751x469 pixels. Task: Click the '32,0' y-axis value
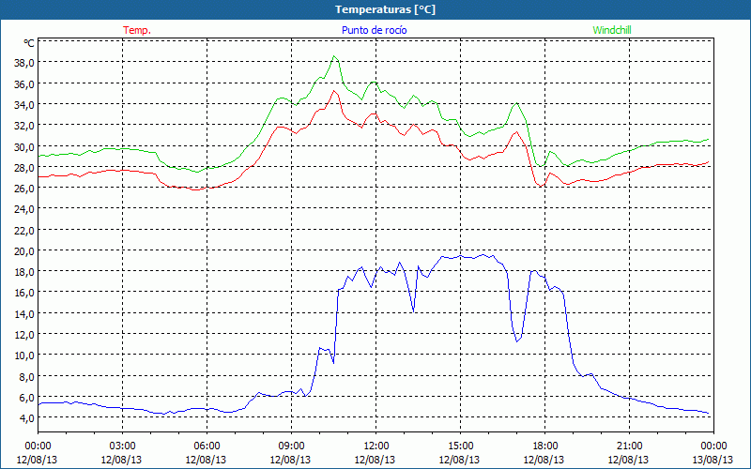tap(24, 126)
